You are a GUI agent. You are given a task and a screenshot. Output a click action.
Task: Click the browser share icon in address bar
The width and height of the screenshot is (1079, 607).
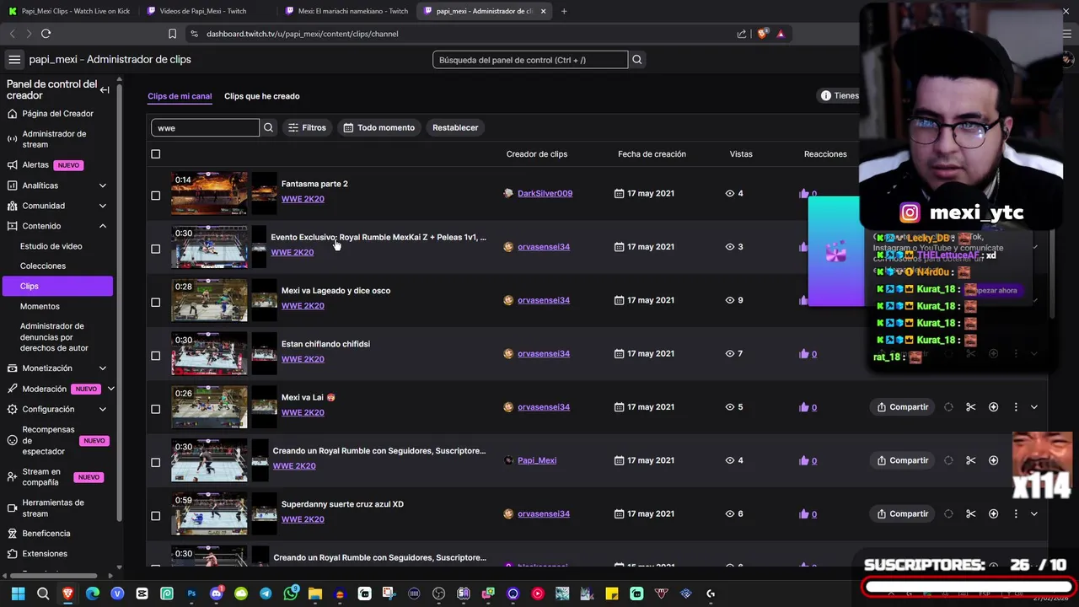(742, 34)
